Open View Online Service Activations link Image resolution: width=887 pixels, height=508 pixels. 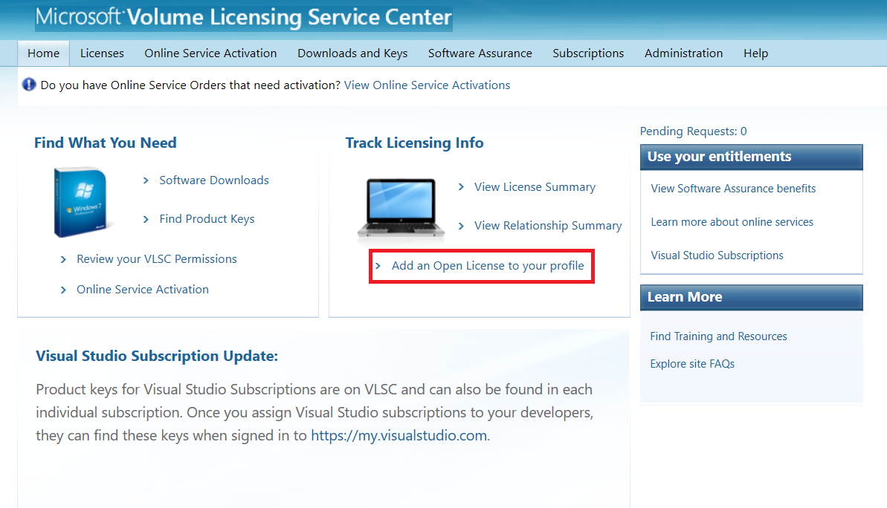tap(427, 85)
